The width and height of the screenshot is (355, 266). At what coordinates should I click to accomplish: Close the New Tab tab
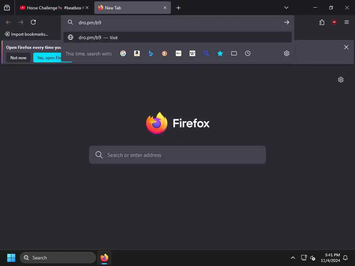point(165,8)
